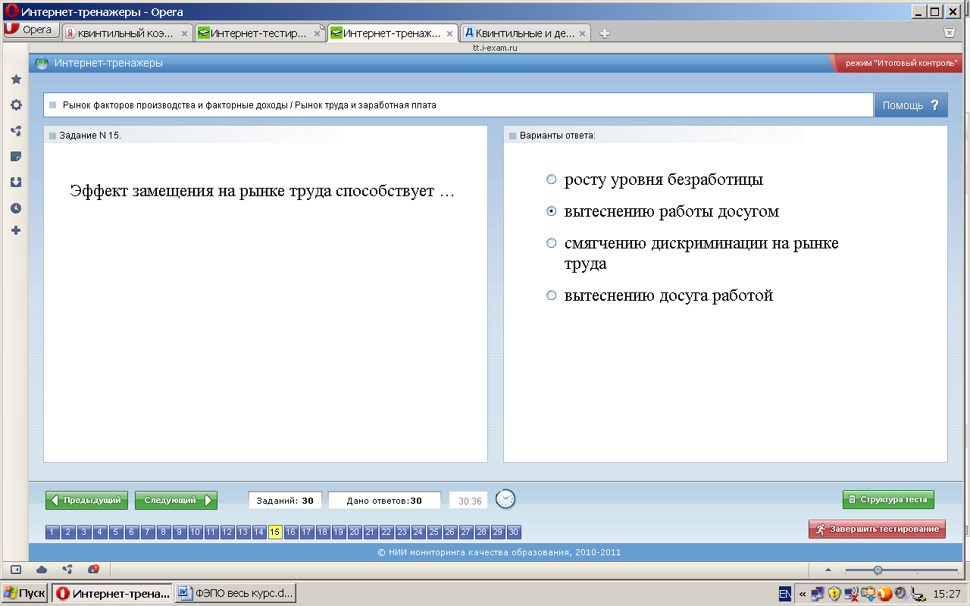Jump to question 18
The width and height of the screenshot is (970, 606).
tap(322, 533)
